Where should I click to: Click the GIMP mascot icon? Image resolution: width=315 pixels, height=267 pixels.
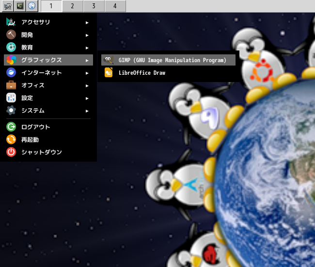coord(109,60)
